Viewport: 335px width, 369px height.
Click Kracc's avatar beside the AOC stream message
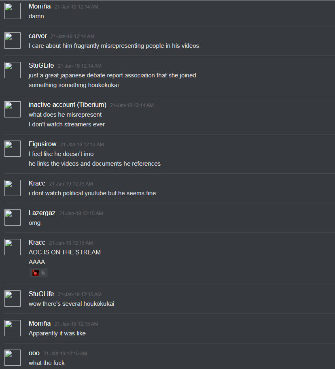click(x=13, y=247)
